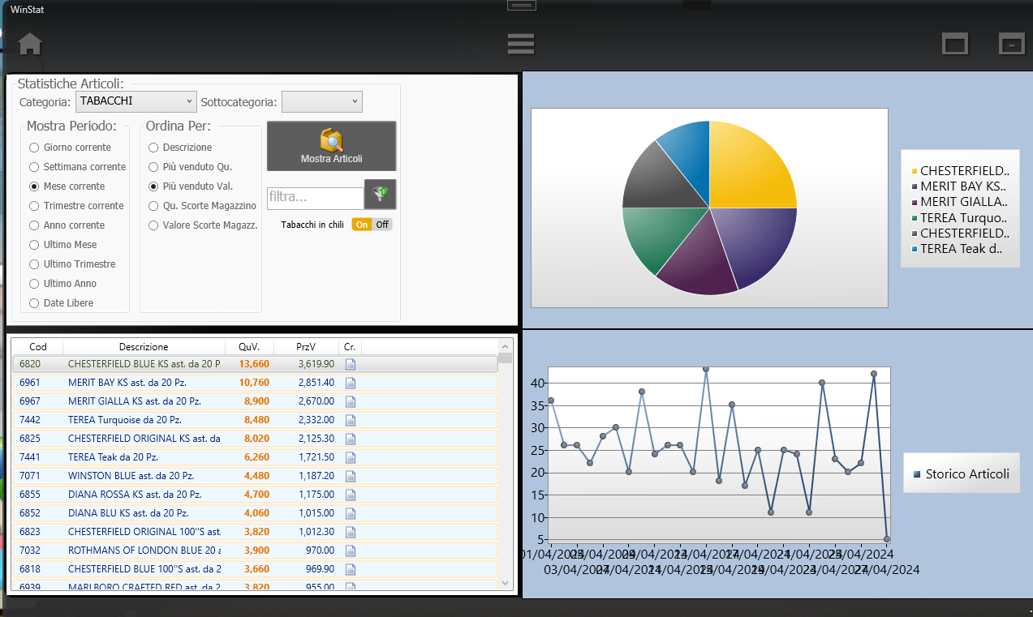1033x617 pixels.
Task: Click the QuV. column header
Action: point(249,347)
